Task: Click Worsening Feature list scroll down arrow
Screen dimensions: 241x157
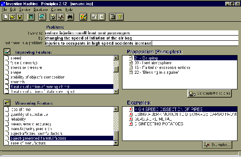Action: [x=116, y=143]
